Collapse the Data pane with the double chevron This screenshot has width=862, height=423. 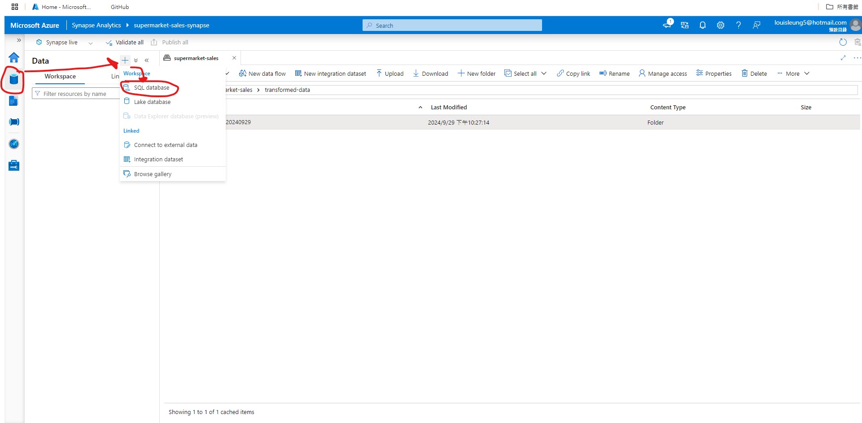point(147,60)
